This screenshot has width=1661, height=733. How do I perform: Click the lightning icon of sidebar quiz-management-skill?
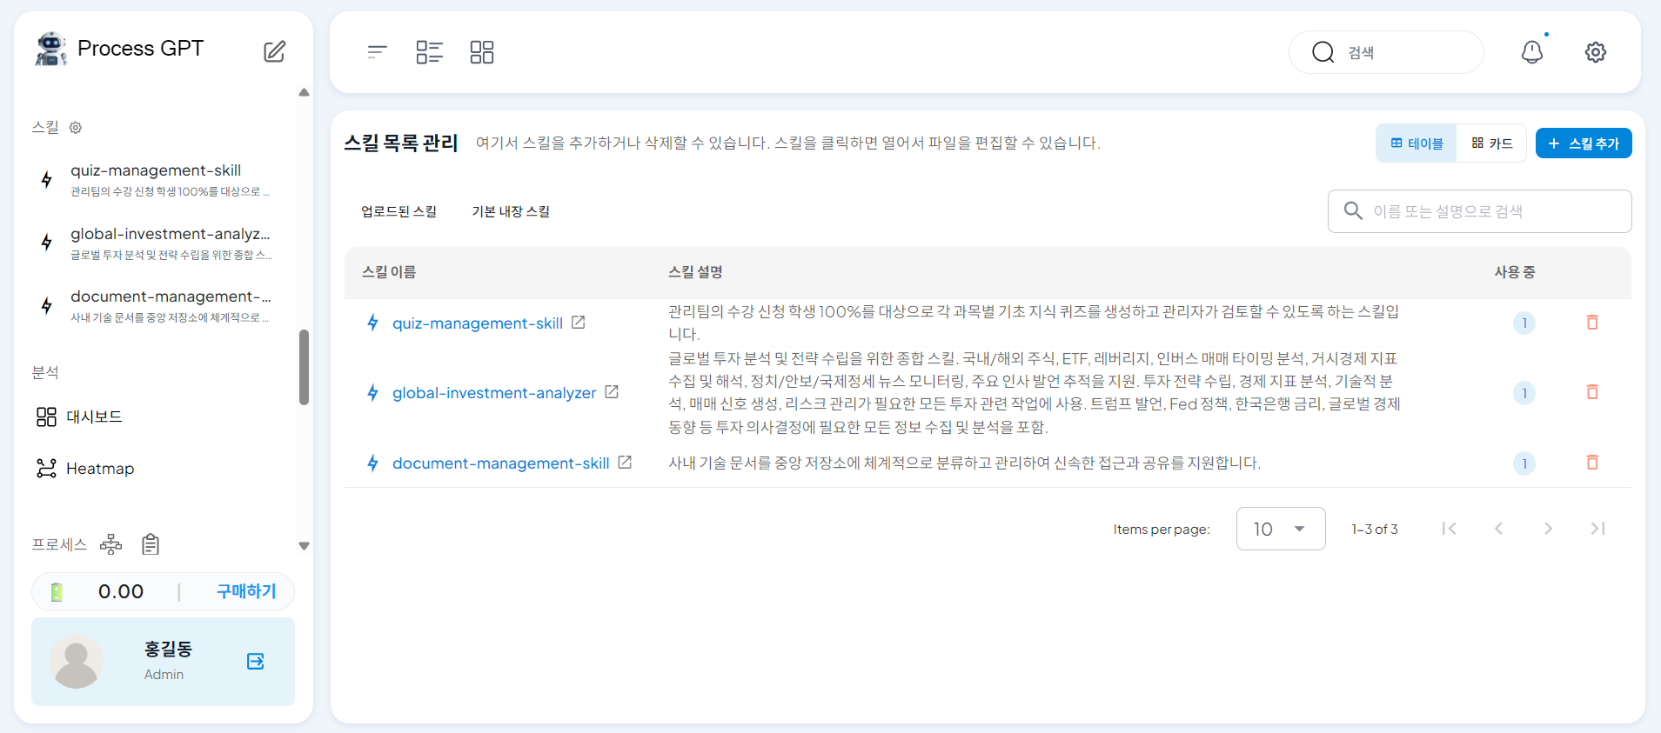coord(47,179)
